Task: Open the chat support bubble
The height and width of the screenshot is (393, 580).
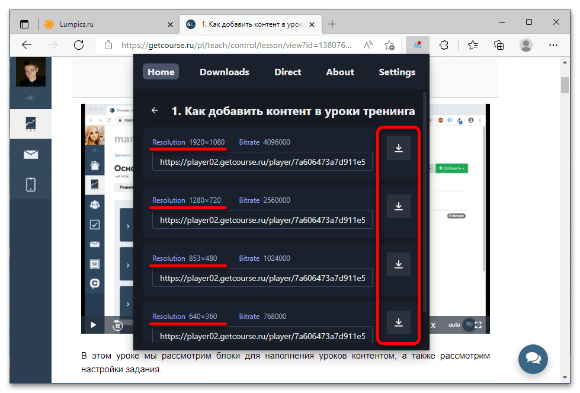Action: (533, 359)
